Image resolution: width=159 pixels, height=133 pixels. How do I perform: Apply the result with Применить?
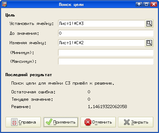coord(61,122)
